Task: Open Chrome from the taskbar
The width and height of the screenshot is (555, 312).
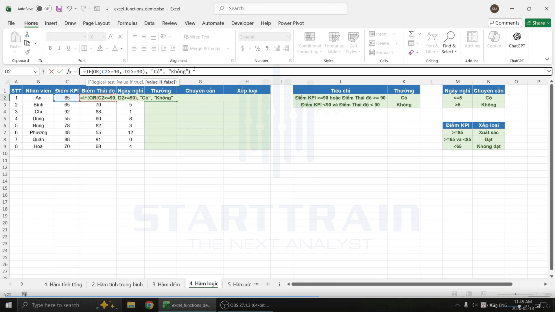Action: (x=149, y=305)
